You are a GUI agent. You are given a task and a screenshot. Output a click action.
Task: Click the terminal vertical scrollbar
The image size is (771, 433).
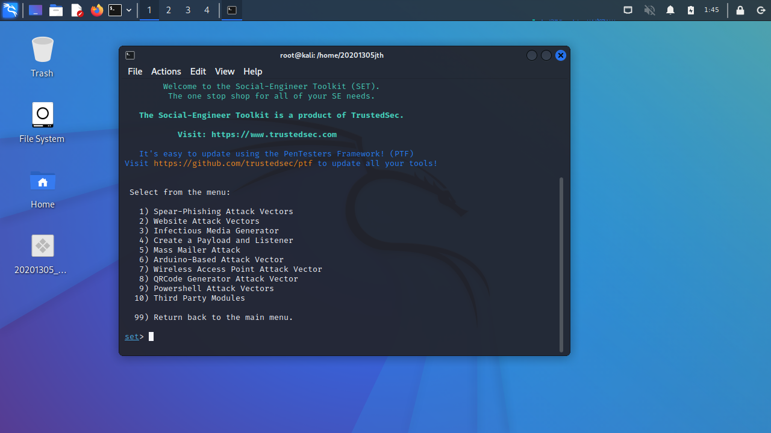click(x=561, y=265)
